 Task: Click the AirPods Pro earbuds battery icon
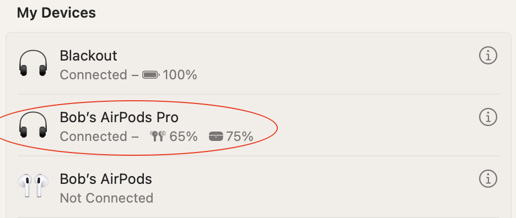[158, 136]
